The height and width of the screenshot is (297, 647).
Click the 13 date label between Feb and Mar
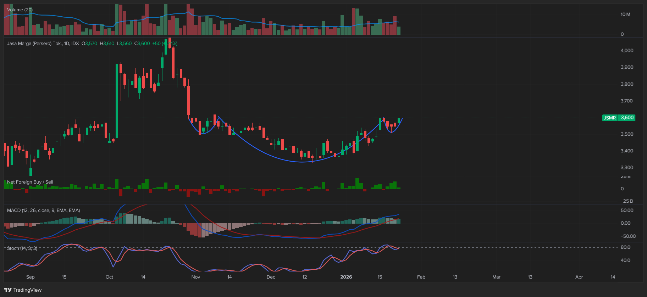click(x=455, y=277)
